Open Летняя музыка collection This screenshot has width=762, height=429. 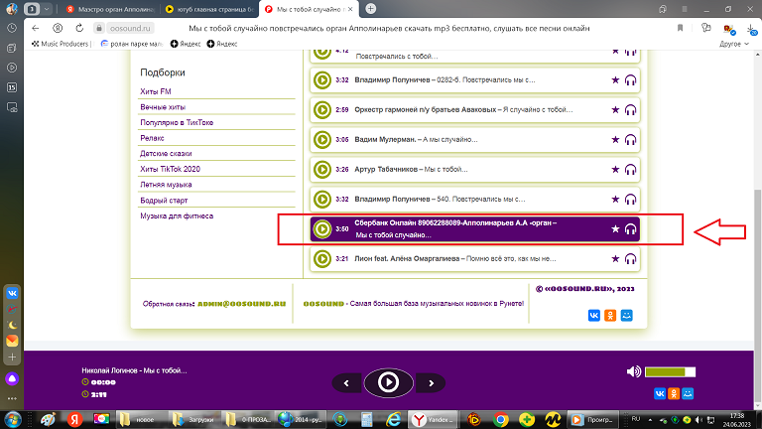coord(166,185)
